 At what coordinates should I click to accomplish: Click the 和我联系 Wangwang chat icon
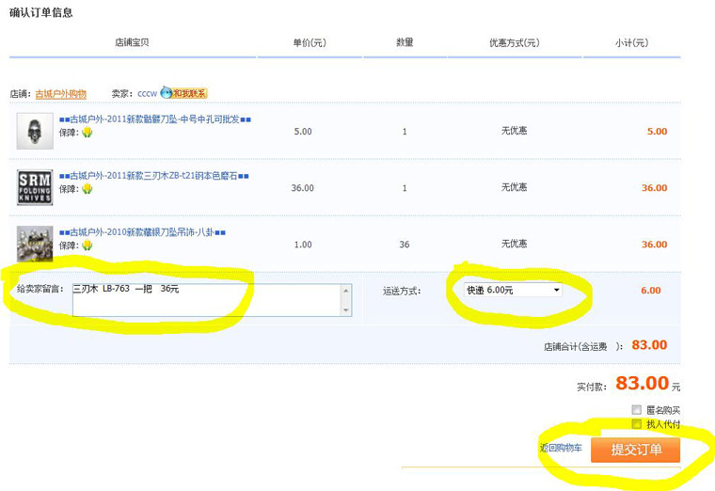[183, 93]
